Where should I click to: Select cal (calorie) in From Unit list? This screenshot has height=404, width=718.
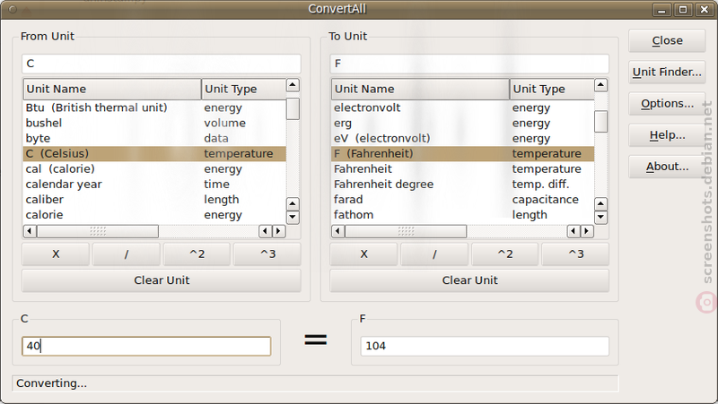click(x=154, y=169)
